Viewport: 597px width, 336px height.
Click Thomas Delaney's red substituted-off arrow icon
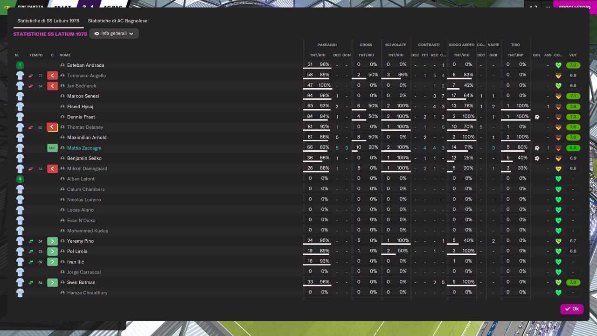pyautogui.click(x=52, y=127)
